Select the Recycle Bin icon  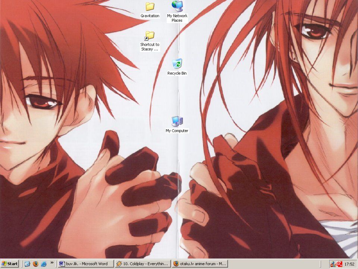(x=177, y=64)
